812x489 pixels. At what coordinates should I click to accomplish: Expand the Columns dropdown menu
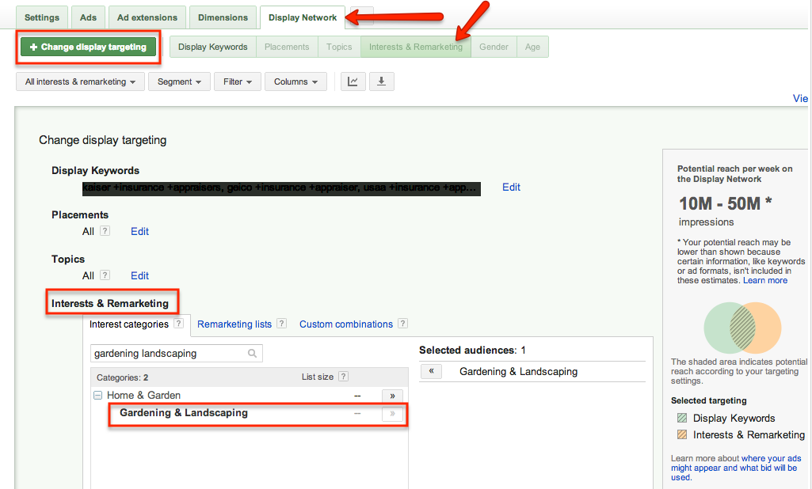[296, 81]
